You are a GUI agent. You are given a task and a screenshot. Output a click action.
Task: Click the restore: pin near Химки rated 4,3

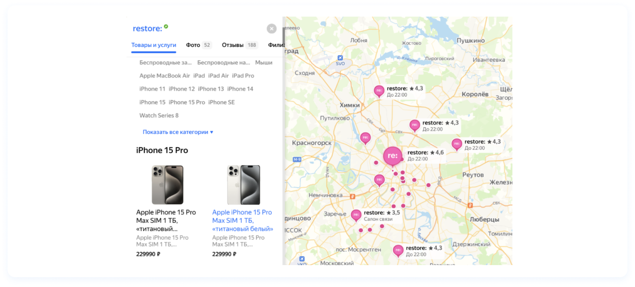point(379,91)
